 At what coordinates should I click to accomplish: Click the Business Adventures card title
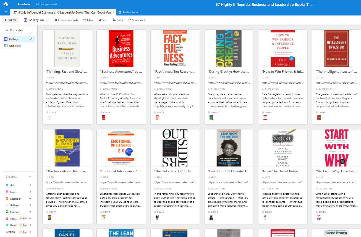[x=121, y=72]
